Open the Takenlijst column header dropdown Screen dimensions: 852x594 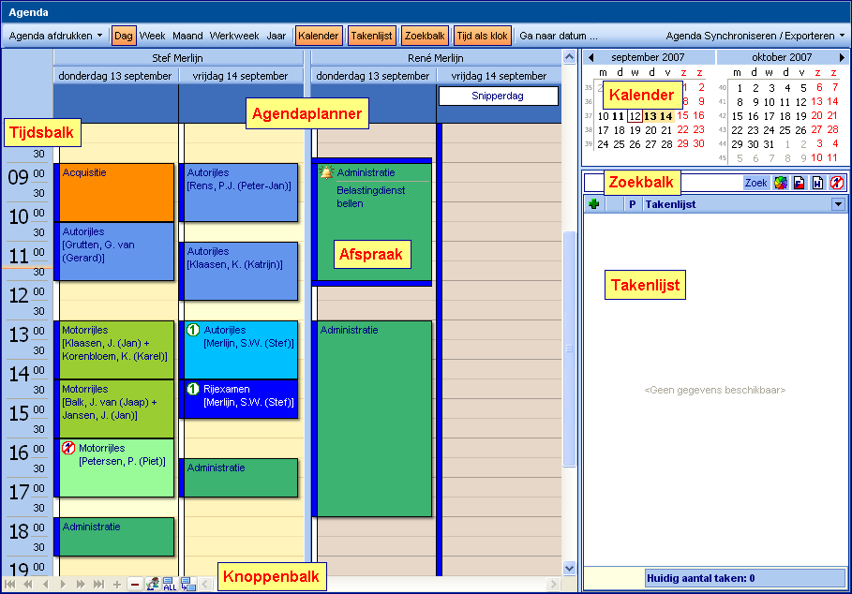pyautogui.click(x=839, y=203)
